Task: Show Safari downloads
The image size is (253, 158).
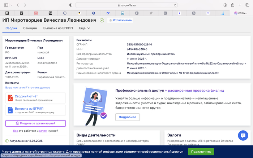Action: 225,5
